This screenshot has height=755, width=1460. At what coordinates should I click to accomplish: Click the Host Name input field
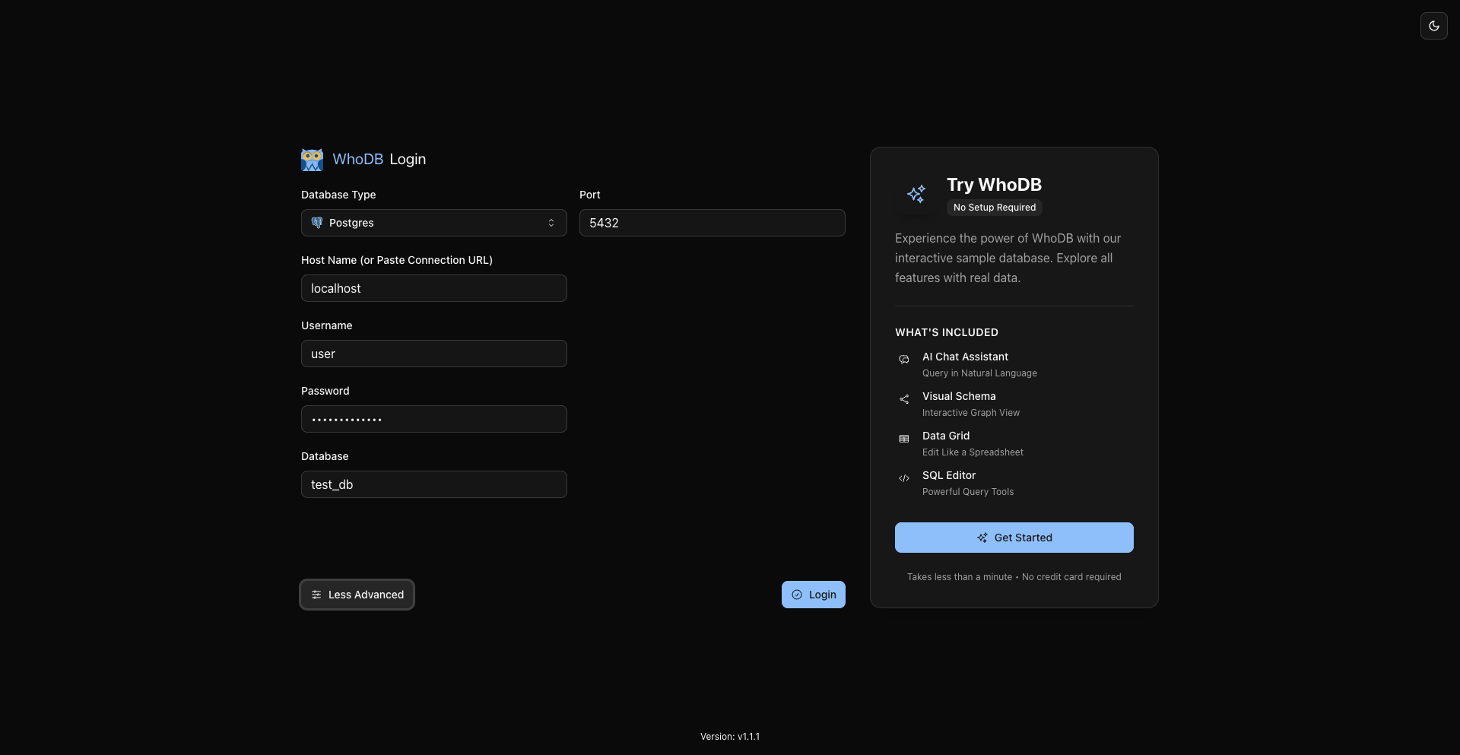(x=434, y=288)
